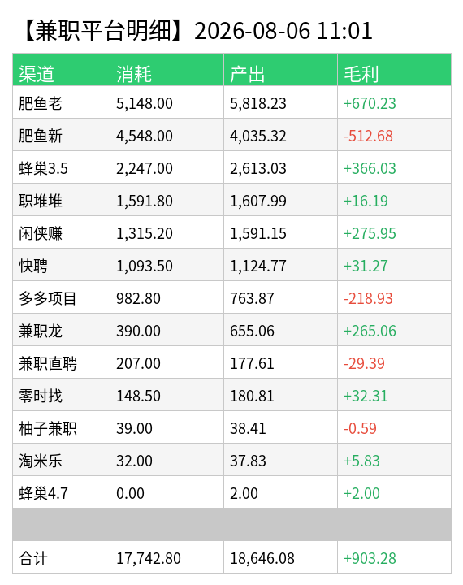Click 零时找 consumption value 148.50
Screen dimensions: 463x585
pos(138,396)
